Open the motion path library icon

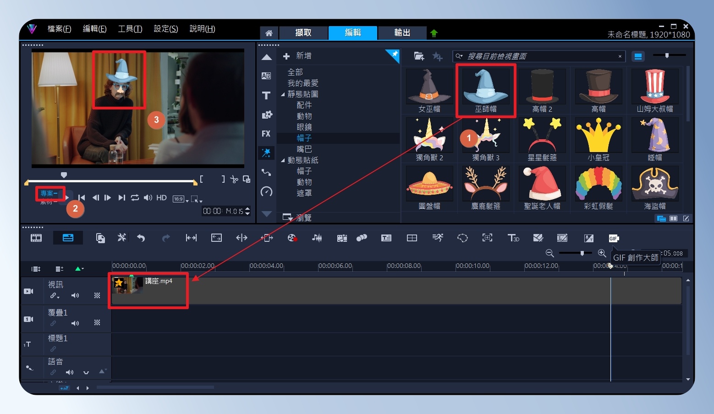point(266,172)
